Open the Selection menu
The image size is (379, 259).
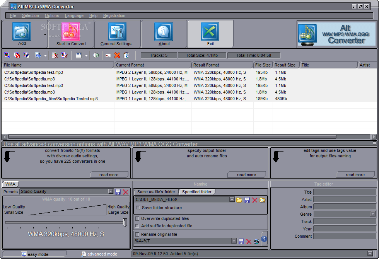point(31,15)
